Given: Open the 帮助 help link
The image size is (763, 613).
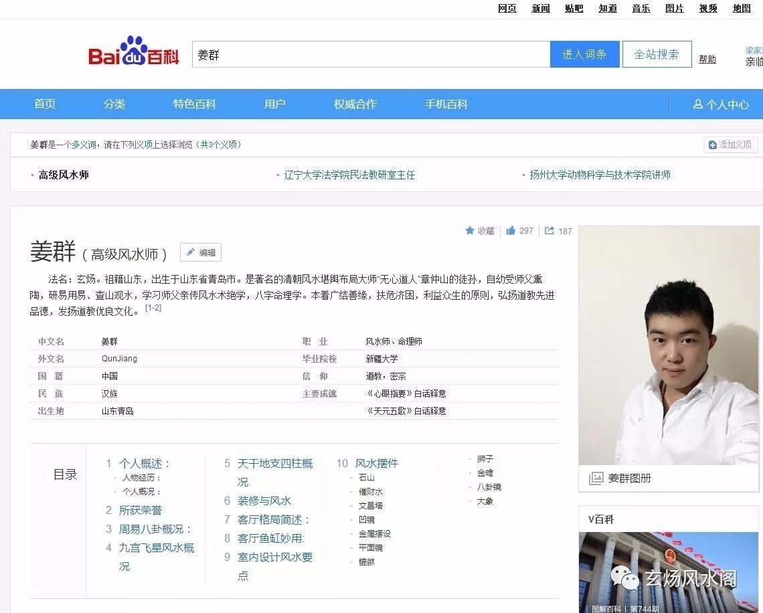Looking at the screenshot, I should [x=707, y=59].
